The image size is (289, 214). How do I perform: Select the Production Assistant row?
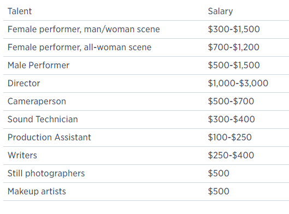(146, 138)
